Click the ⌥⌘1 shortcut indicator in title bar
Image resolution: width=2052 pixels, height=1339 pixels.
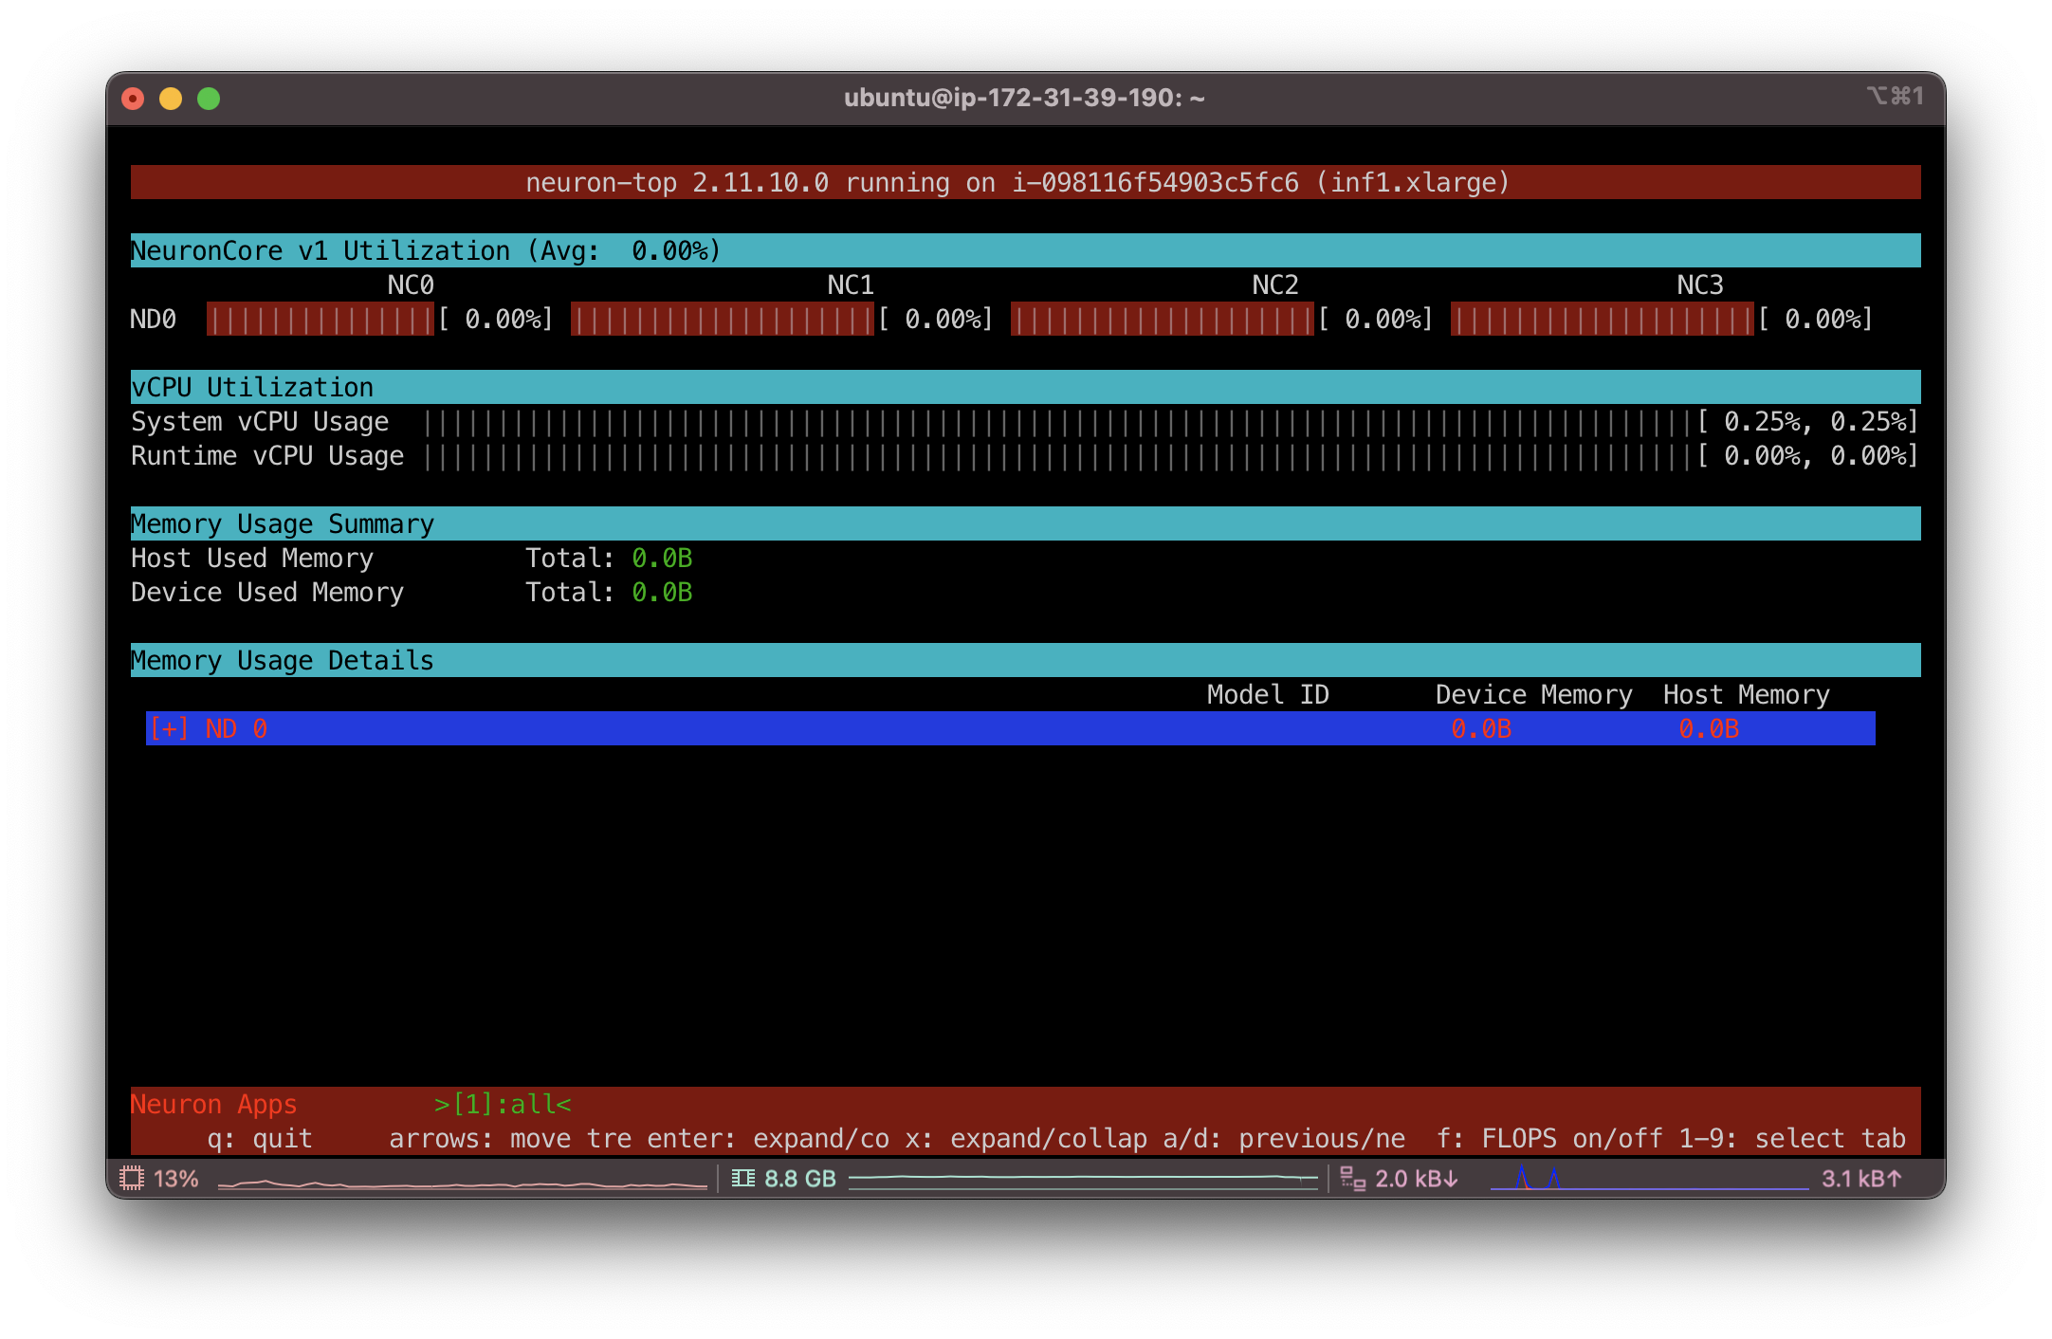click(x=1896, y=96)
